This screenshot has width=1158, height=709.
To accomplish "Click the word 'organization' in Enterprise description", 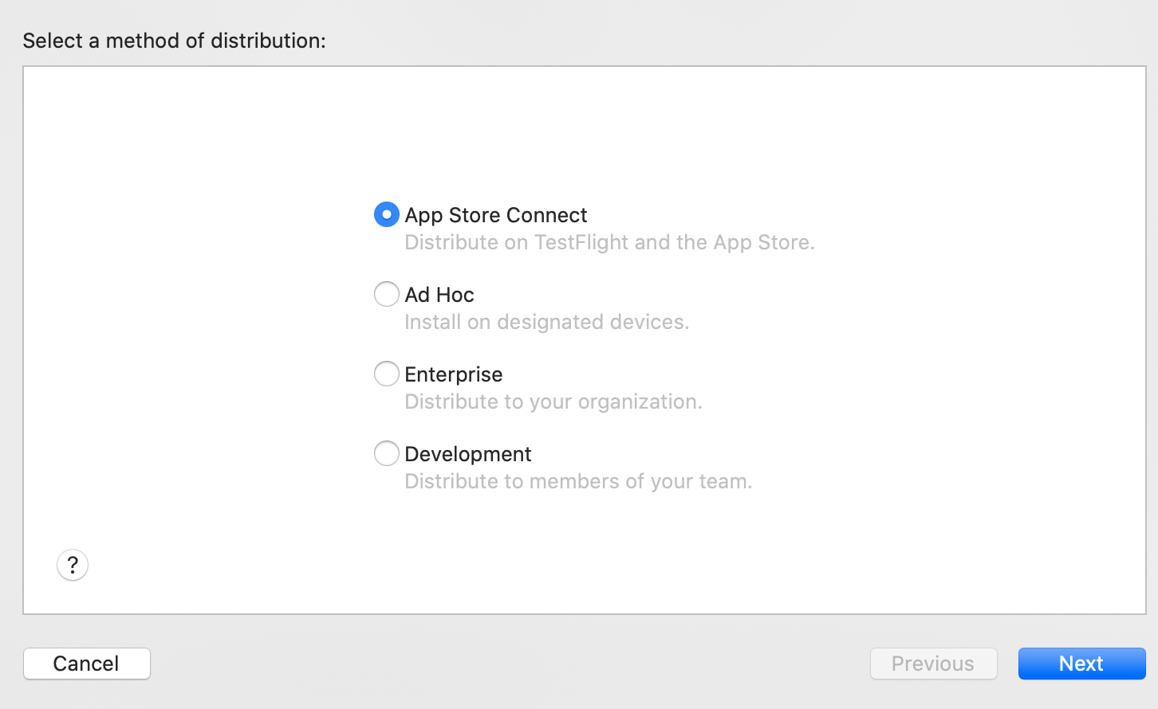I will click(639, 402).
